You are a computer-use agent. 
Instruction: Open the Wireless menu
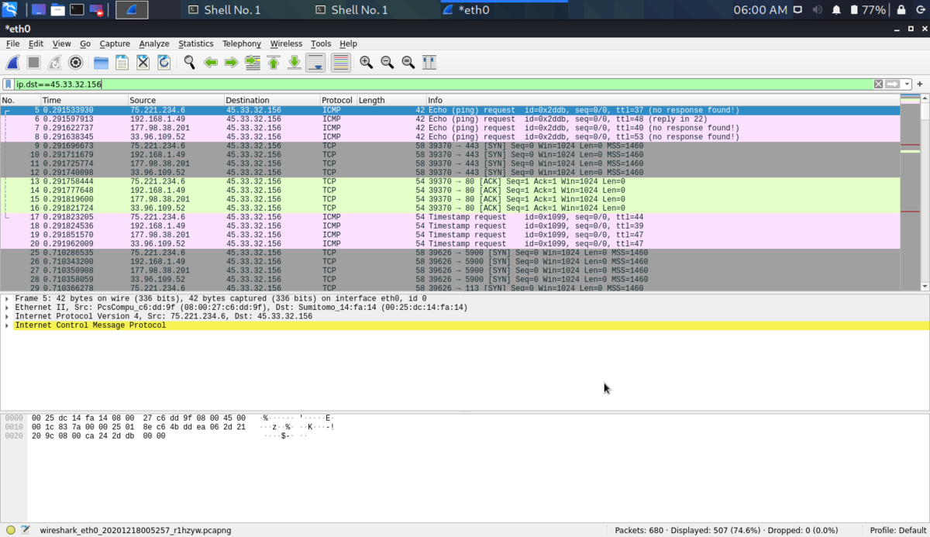[x=286, y=43]
